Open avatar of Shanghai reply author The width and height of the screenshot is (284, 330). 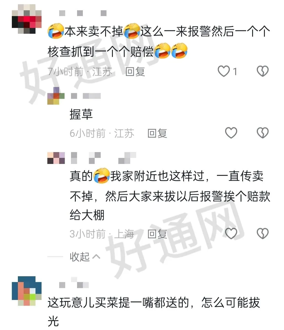56,158
